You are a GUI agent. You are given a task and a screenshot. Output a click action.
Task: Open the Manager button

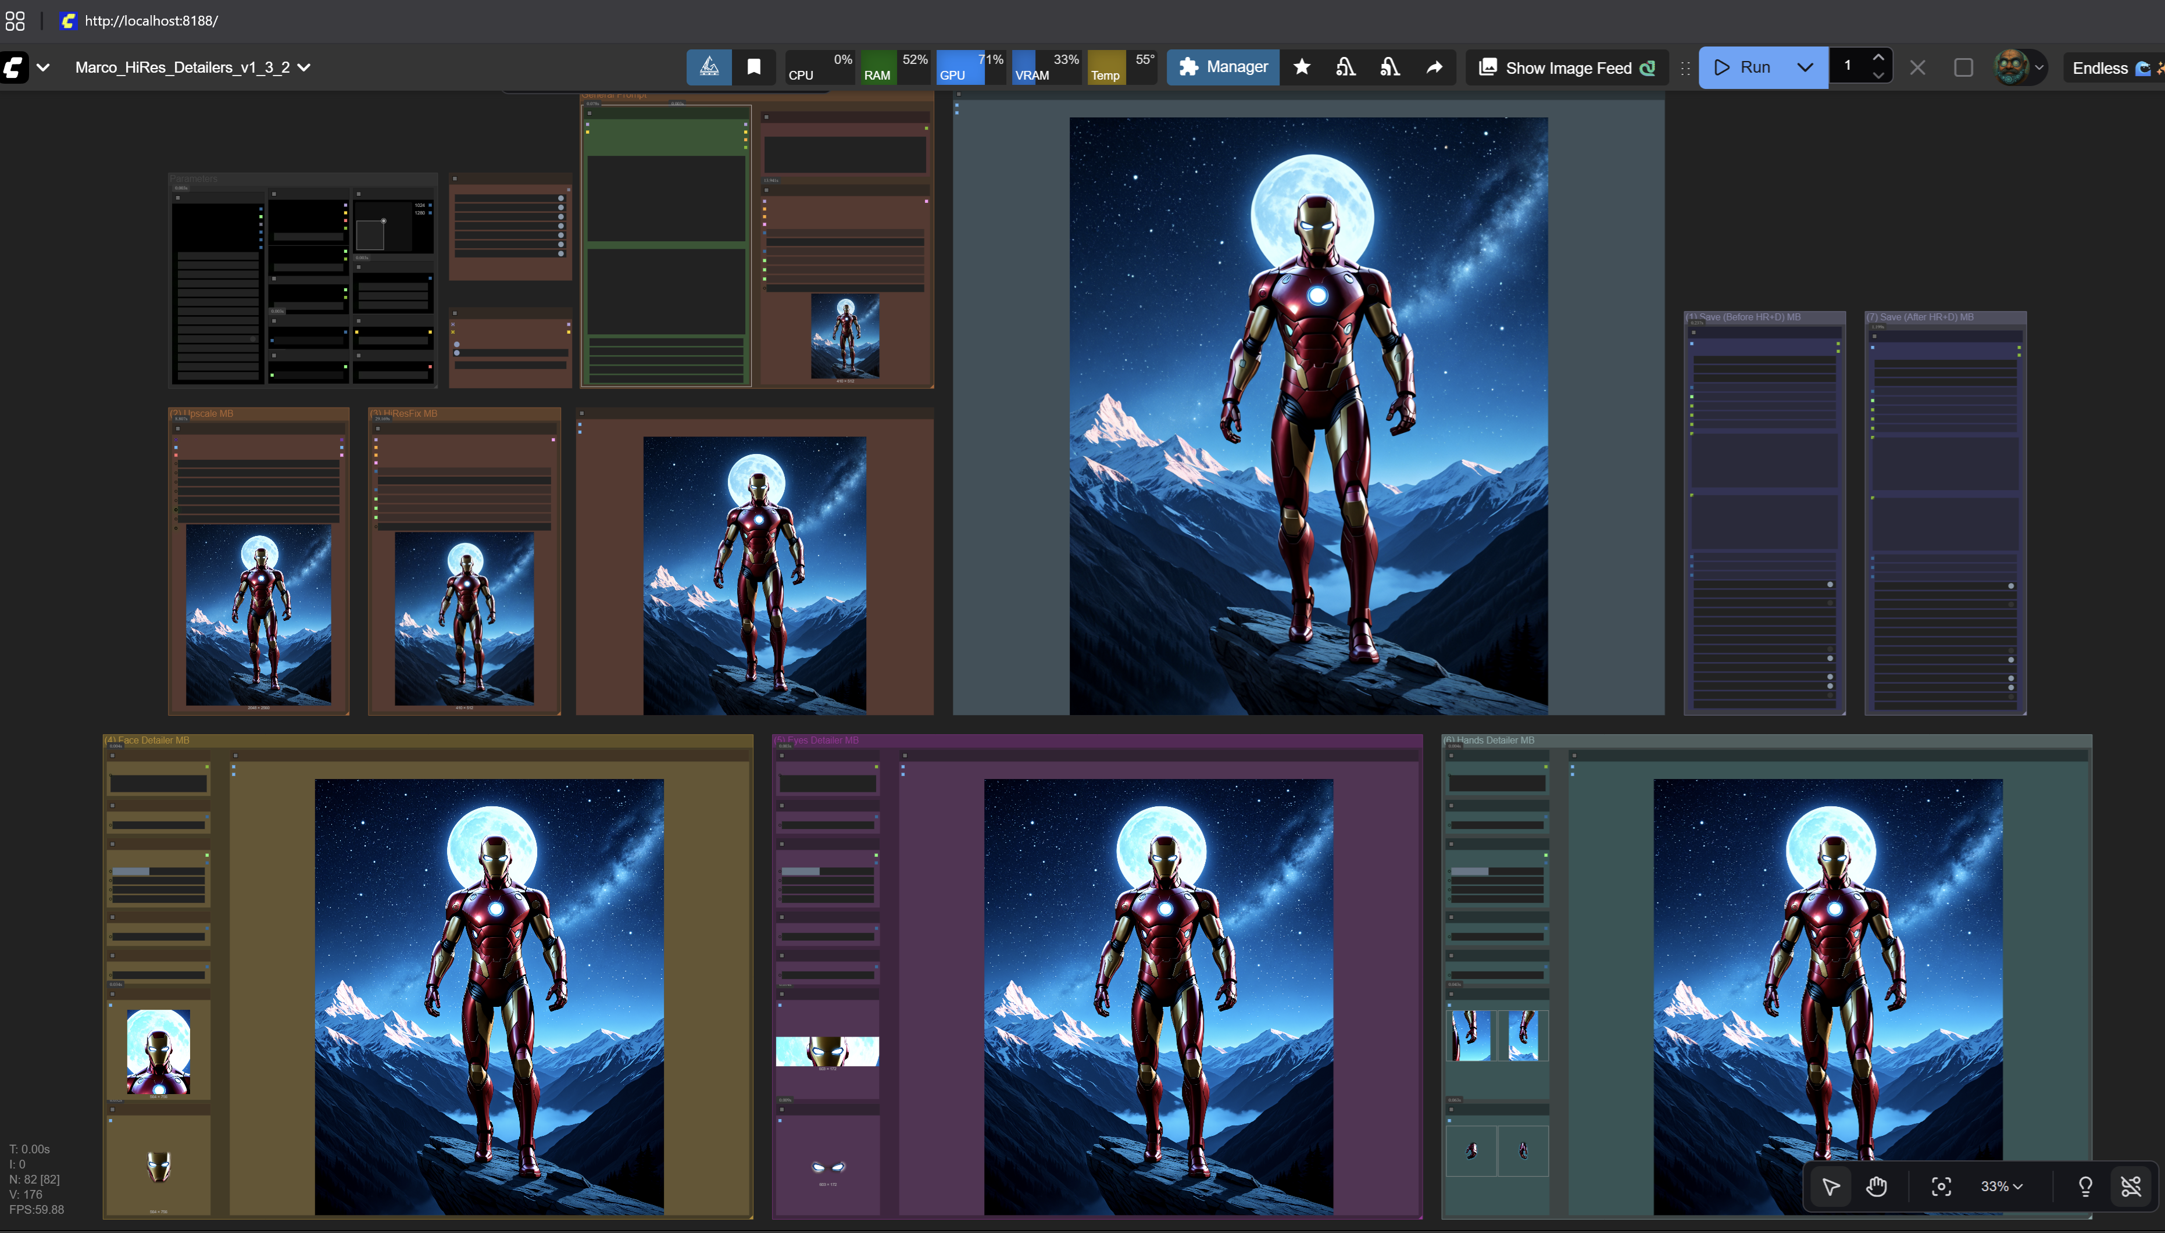coord(1223,67)
